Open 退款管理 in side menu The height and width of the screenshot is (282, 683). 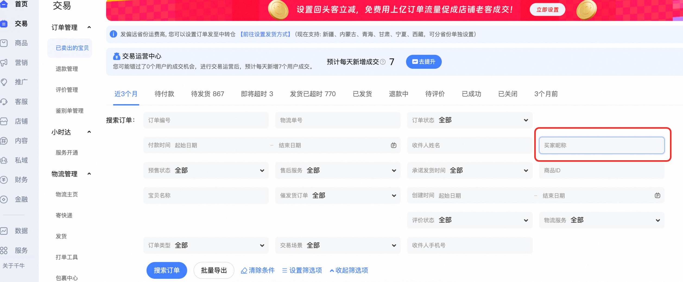67,69
